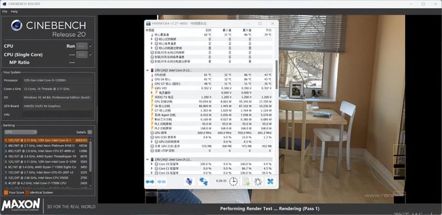Open the Cinebench File menu
This screenshot has width=442, height=215.
(x=5, y=11)
